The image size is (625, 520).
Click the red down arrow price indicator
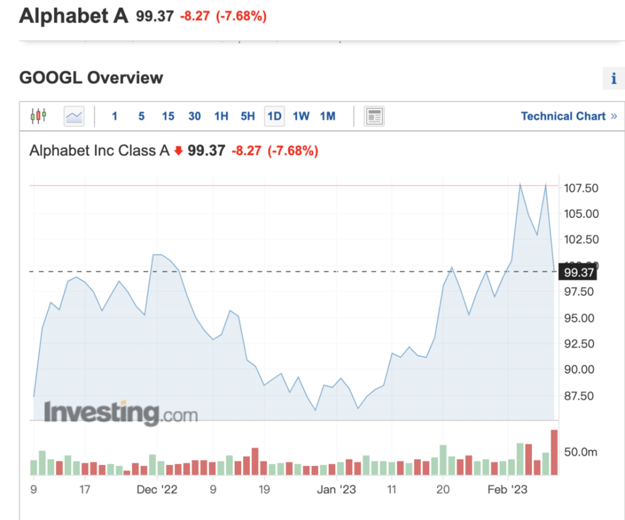pos(178,151)
